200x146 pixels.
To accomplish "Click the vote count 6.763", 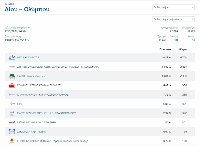I will point(183,58).
